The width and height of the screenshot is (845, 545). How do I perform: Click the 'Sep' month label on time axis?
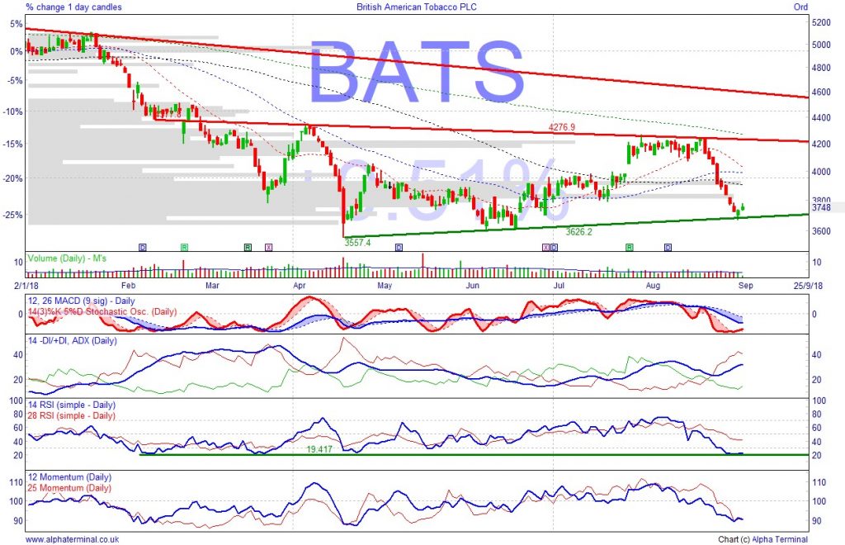(x=746, y=285)
